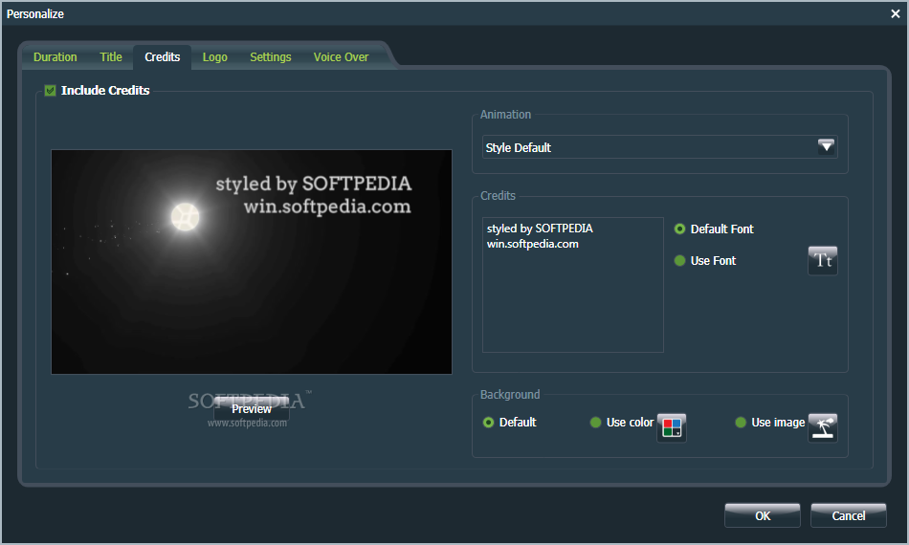Switch to the Duration tab
This screenshot has width=909, height=545.
pos(55,57)
